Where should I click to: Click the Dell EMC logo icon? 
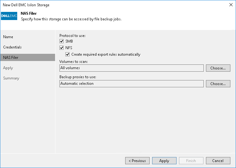(x=9, y=16)
